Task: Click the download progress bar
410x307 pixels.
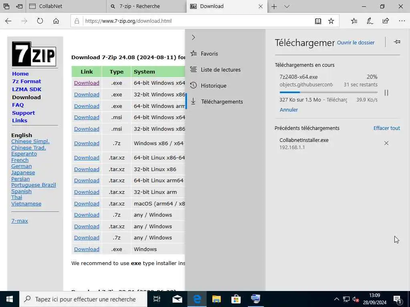Action: click(x=328, y=92)
